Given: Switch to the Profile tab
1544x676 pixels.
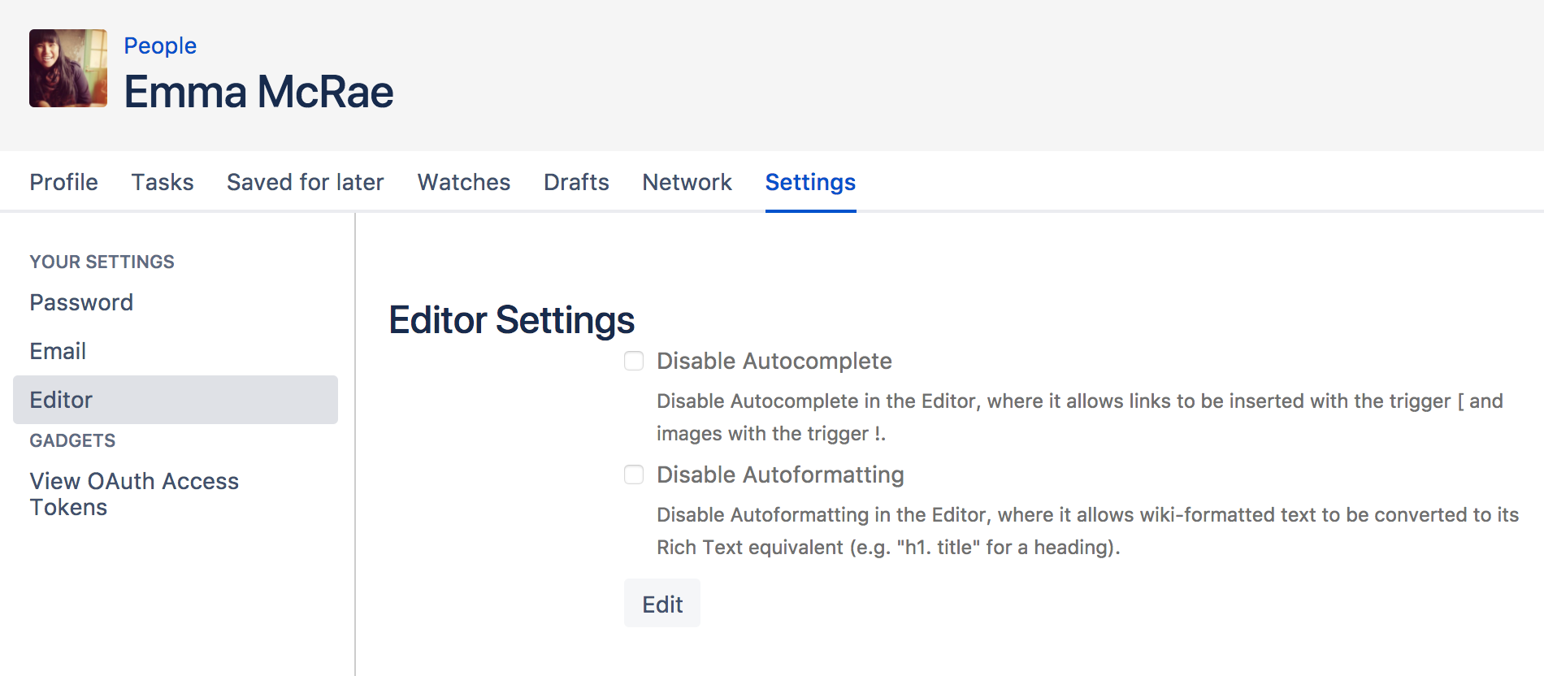Looking at the screenshot, I should tap(63, 182).
